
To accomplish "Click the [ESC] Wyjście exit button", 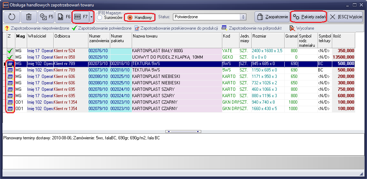I will pos(346,17).
